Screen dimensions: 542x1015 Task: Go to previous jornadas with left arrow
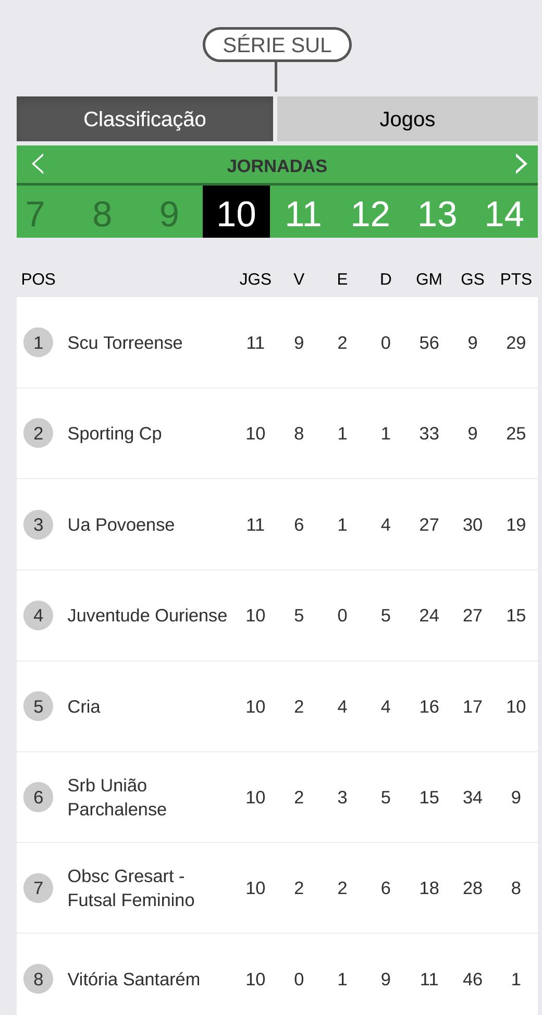point(38,164)
